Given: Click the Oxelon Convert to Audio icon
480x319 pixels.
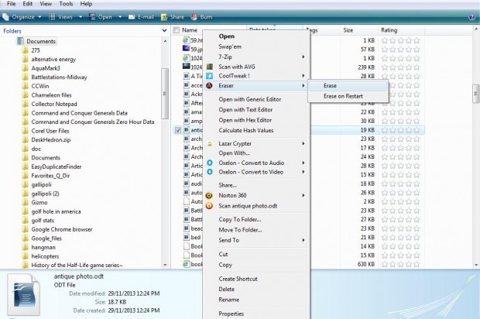Looking at the screenshot, I should [x=210, y=163].
